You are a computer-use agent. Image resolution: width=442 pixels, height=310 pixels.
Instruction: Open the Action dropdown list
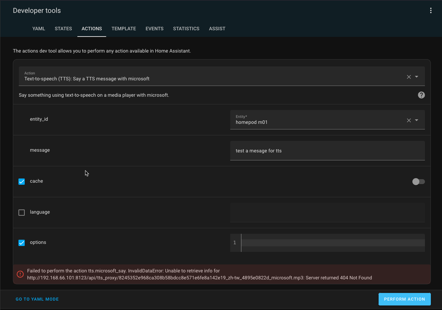point(417,77)
